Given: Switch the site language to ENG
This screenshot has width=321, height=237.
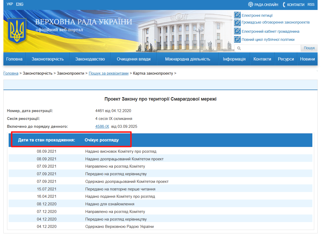Looking at the screenshot, I should 20,4.
